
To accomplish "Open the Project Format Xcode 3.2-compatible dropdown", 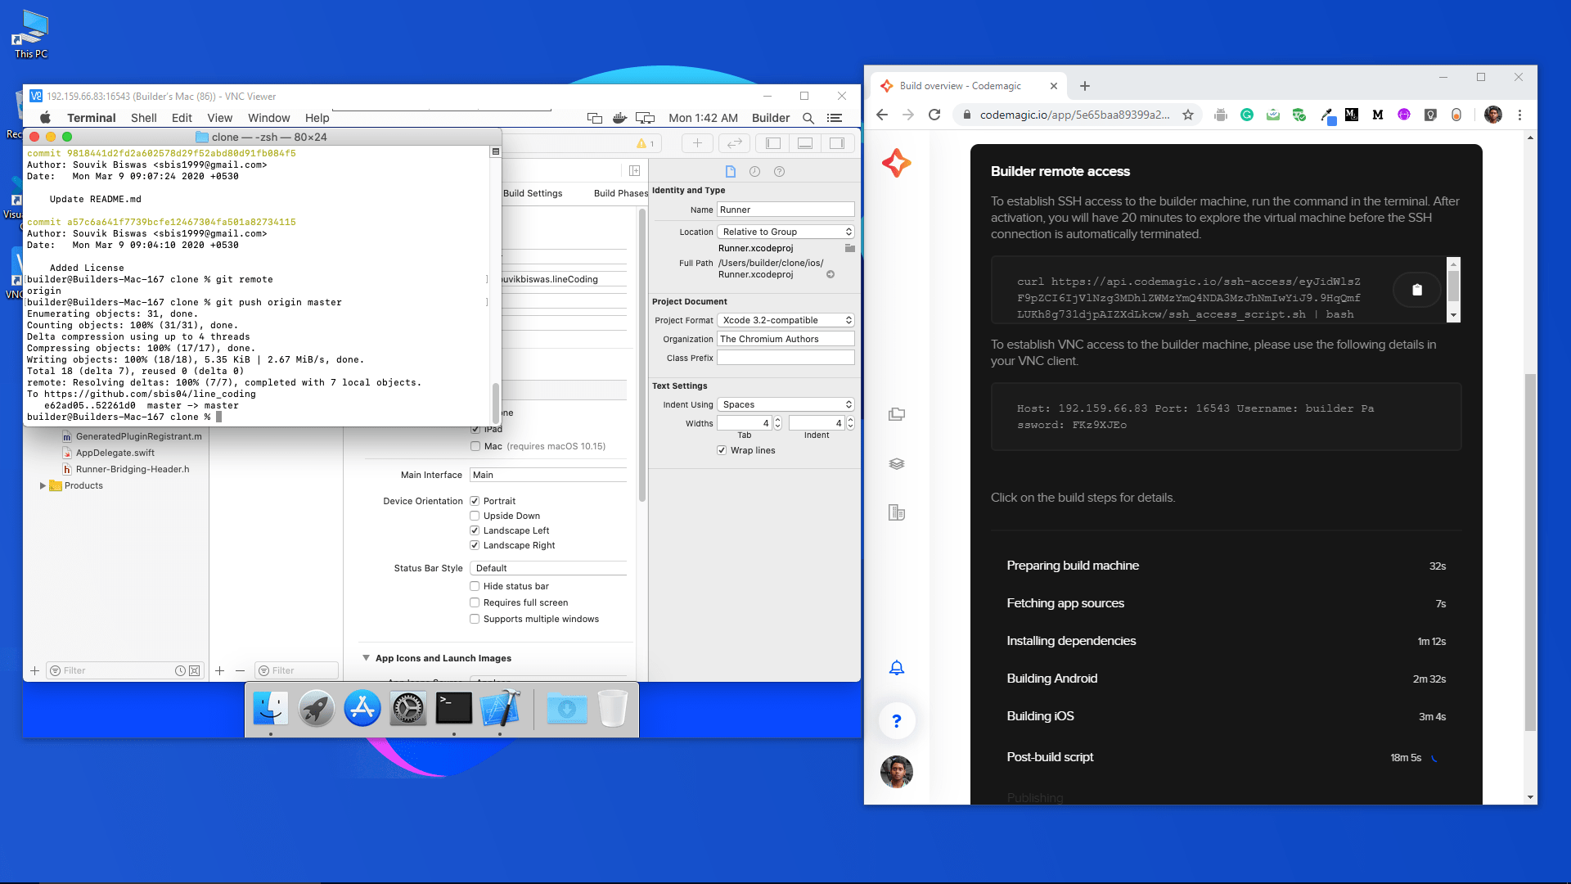I will click(785, 320).
